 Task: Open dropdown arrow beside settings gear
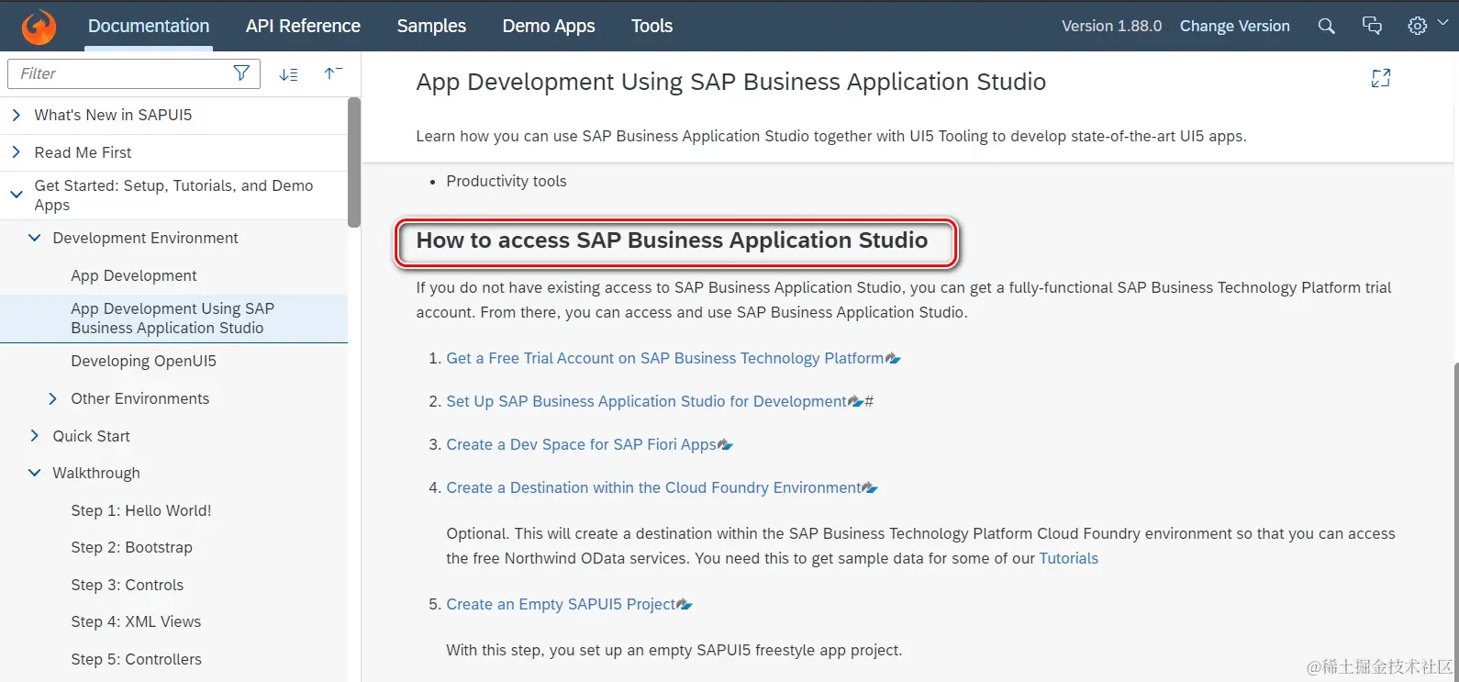[x=1442, y=23]
